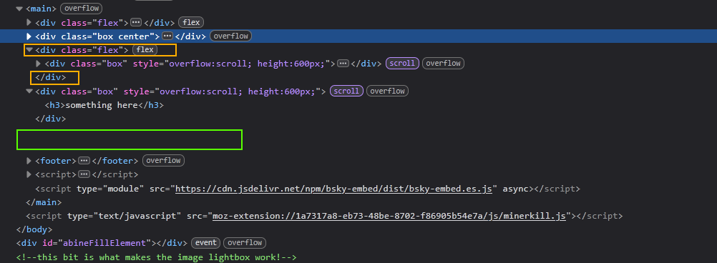Click ellipsis inside the collapsed flex div
Screen dimensions: 717x263
pos(136,22)
